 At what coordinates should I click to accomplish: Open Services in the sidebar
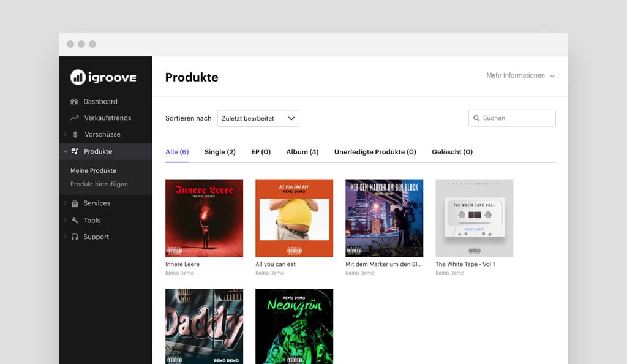97,203
